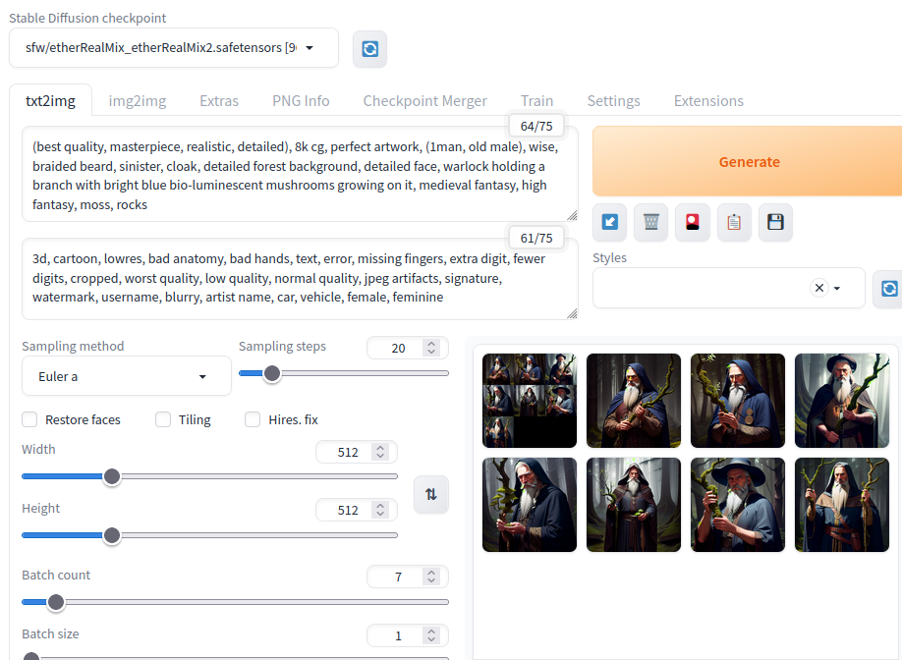Open bottom-row thumbnail of wizard in wide-brim hat
The image size is (902, 660).
tap(738, 505)
